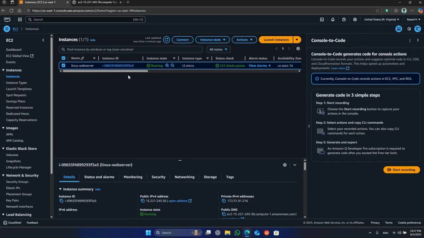Open the notifications bell
This screenshot has width=424, height=238.
pyautogui.click(x=333, y=20)
